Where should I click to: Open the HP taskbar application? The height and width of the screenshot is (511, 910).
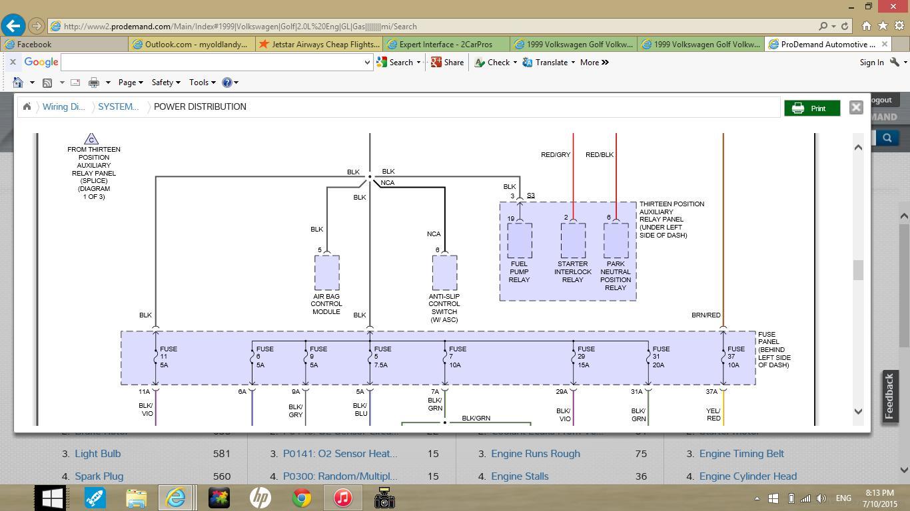[x=260, y=498]
